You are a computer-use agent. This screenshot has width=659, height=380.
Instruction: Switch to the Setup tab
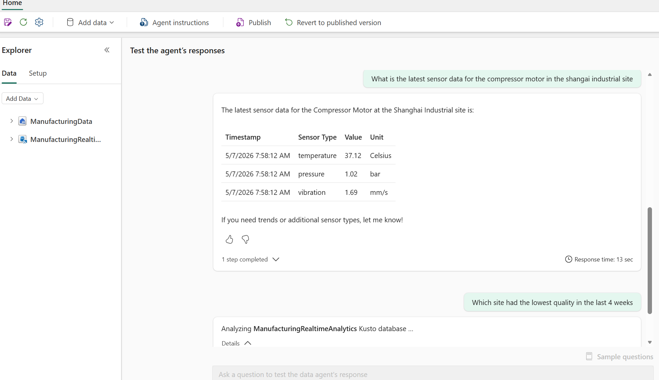click(x=38, y=73)
